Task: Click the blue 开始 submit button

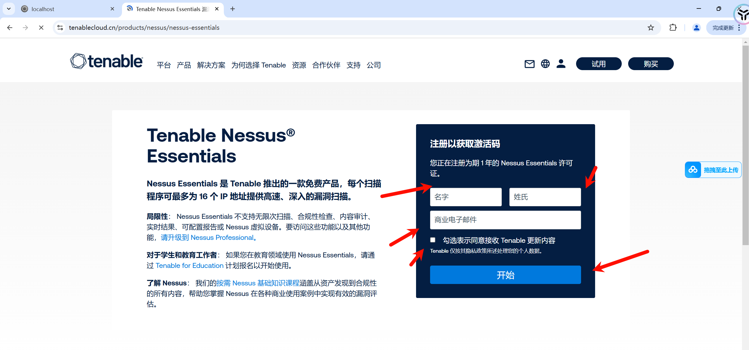Action: (x=505, y=275)
